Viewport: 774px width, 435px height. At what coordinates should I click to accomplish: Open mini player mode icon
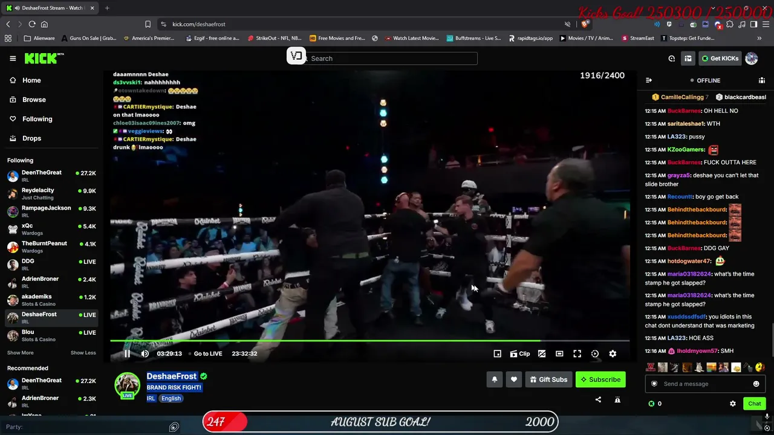tap(497, 354)
